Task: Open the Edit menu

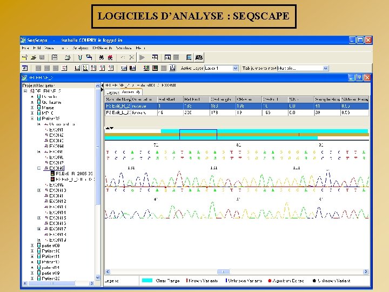Action: [x=37, y=48]
